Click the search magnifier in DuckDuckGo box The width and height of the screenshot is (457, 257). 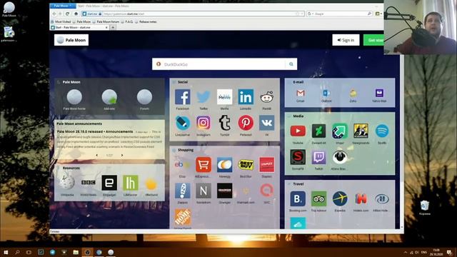tap(291, 64)
